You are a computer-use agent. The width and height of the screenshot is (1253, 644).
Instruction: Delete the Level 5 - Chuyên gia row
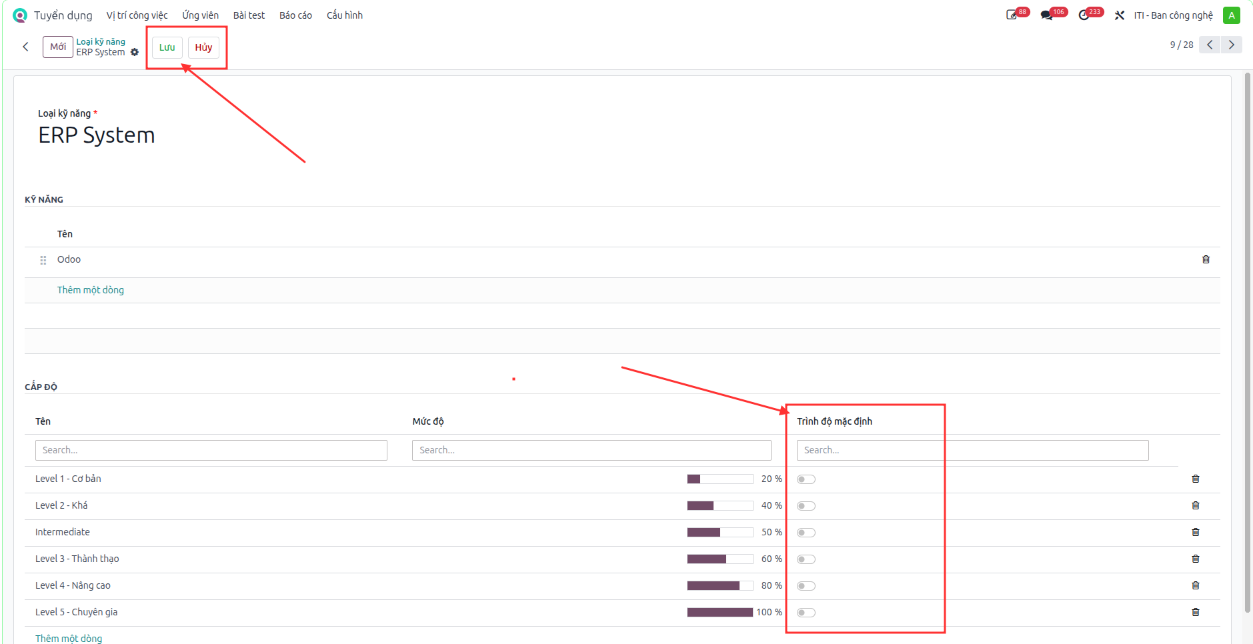point(1196,612)
